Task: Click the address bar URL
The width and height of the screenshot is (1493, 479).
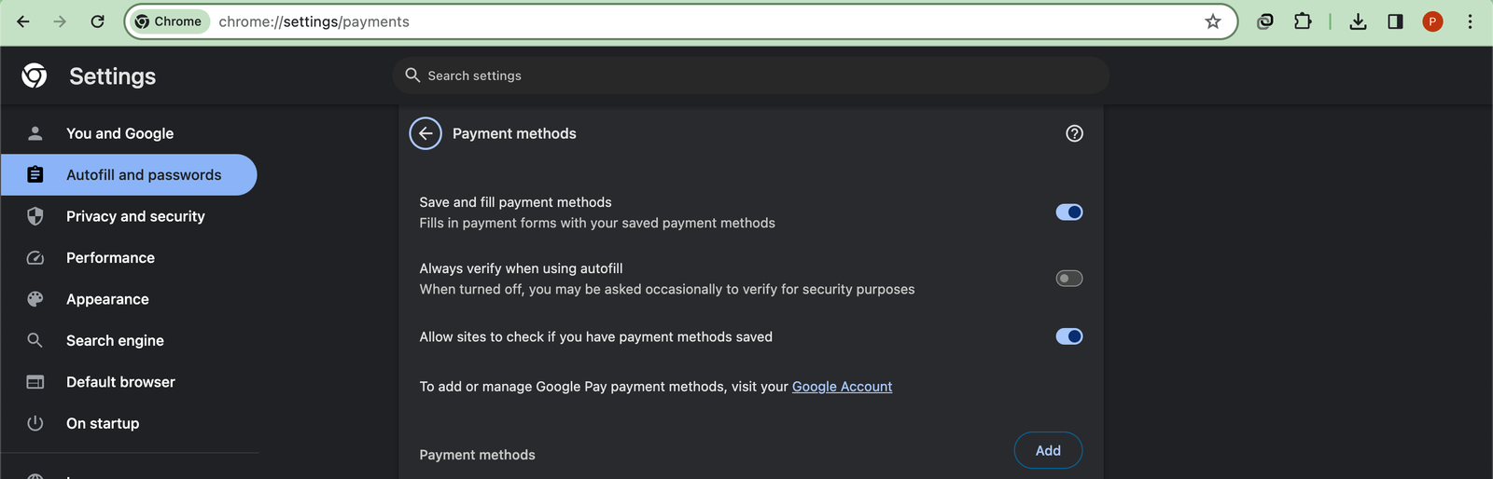Action: coord(314,21)
